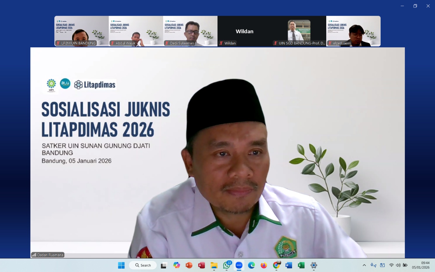Open Microsoft Excel from the taskbar
Image resolution: width=435 pixels, height=272 pixels.
pos(301,265)
